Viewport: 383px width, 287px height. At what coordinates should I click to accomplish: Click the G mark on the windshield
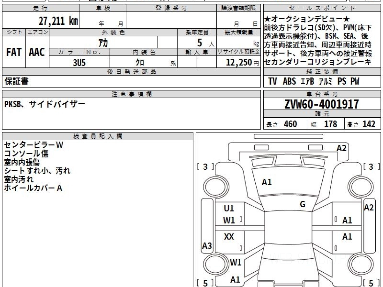coord(303,204)
